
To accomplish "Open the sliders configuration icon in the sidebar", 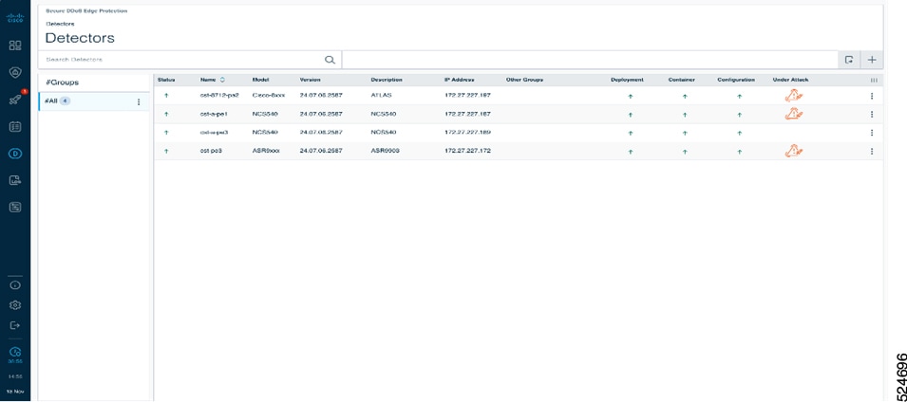I will 15,207.
